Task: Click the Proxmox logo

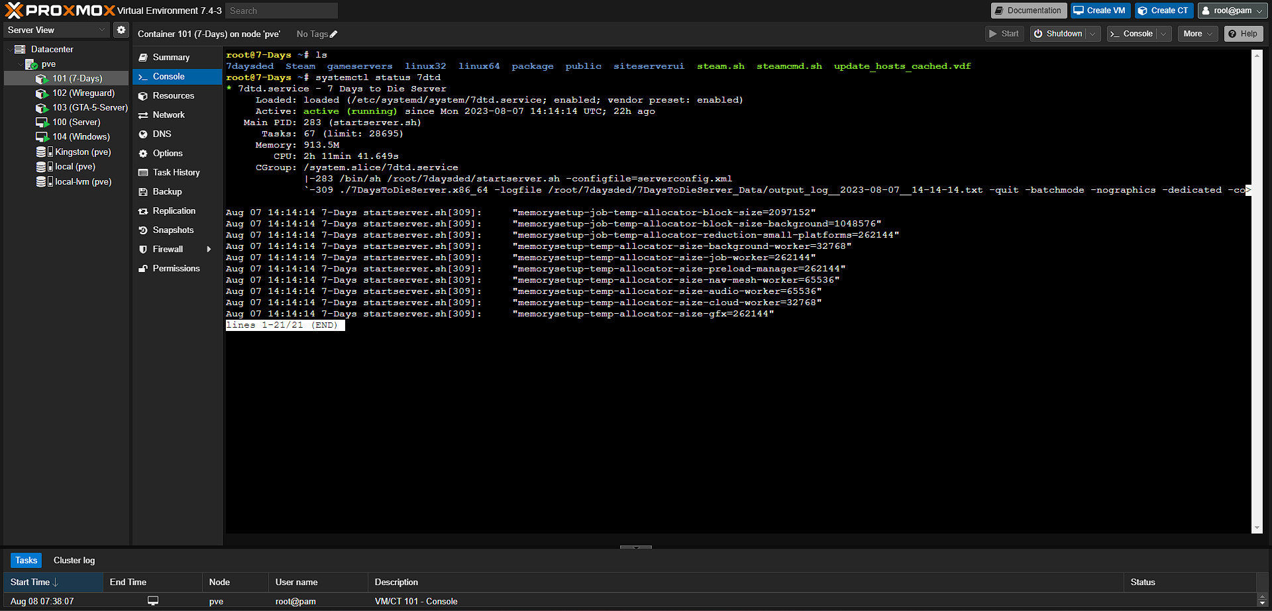Action: point(60,10)
